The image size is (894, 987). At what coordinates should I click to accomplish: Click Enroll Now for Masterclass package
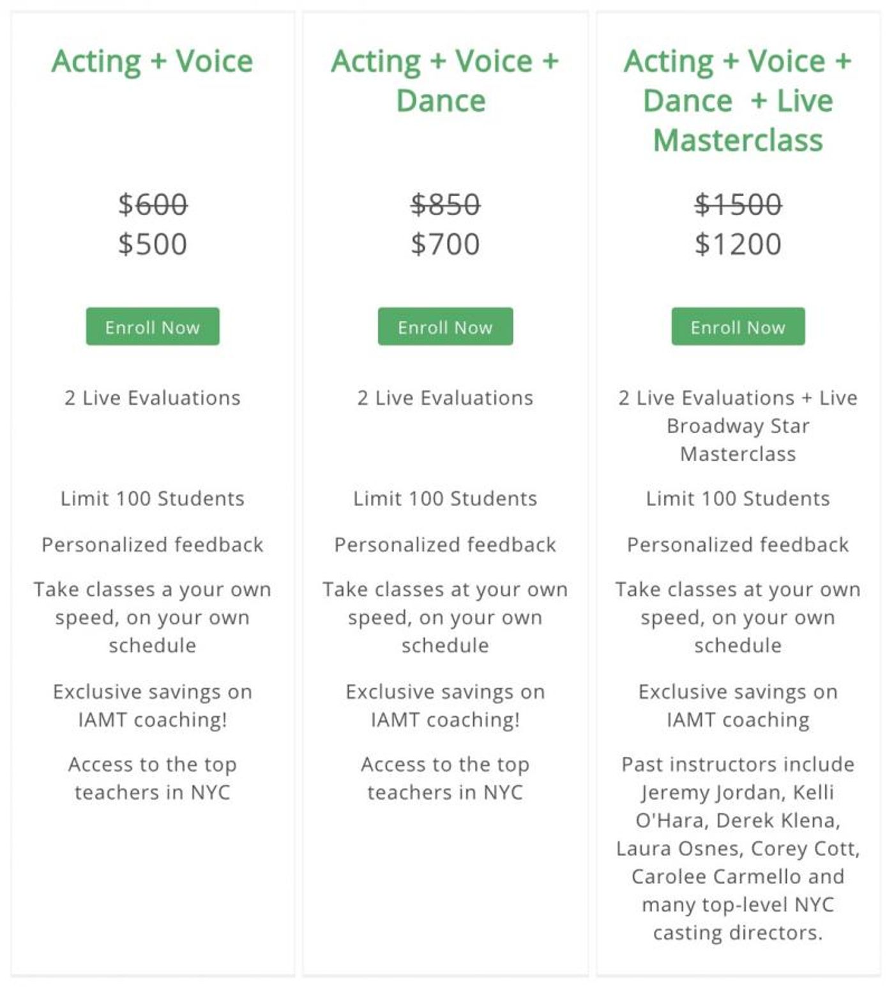tap(738, 327)
